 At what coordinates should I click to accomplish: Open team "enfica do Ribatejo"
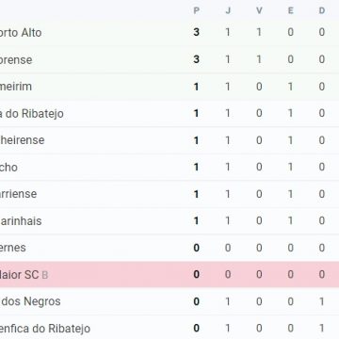coord(45,329)
